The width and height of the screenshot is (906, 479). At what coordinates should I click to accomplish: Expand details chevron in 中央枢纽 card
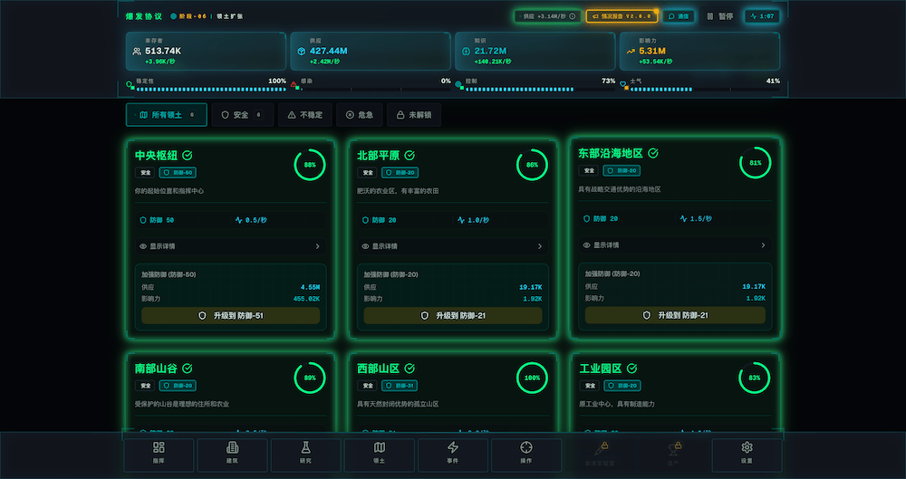(x=317, y=246)
